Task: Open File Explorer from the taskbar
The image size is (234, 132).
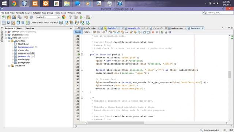Action: coord(67,3)
